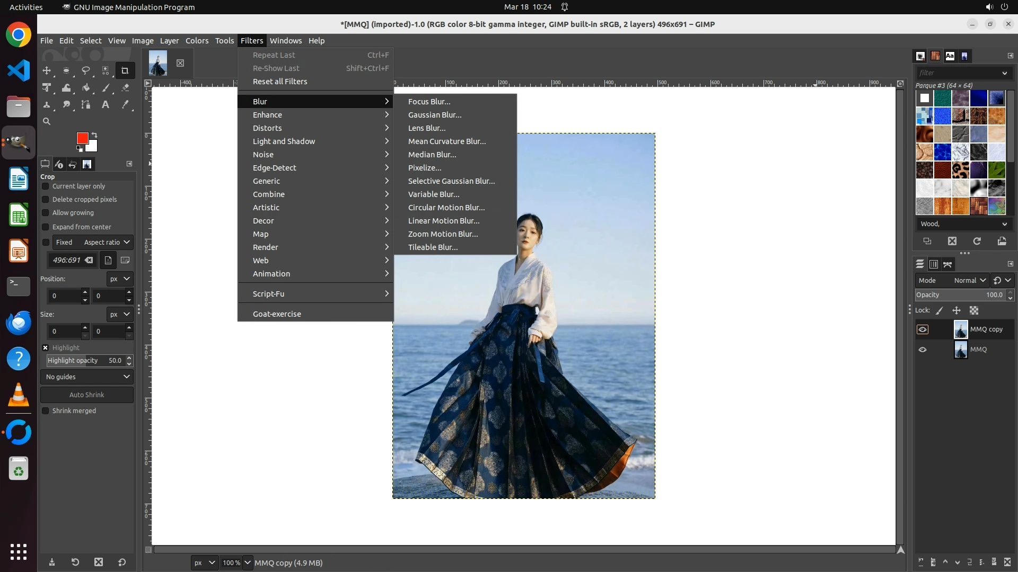
Task: Open the Fixed 'Aspect ratio' dropdown
Action: pyautogui.click(x=107, y=243)
